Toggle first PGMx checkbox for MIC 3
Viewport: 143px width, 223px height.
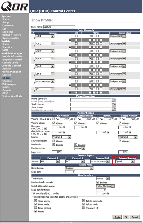point(90,51)
